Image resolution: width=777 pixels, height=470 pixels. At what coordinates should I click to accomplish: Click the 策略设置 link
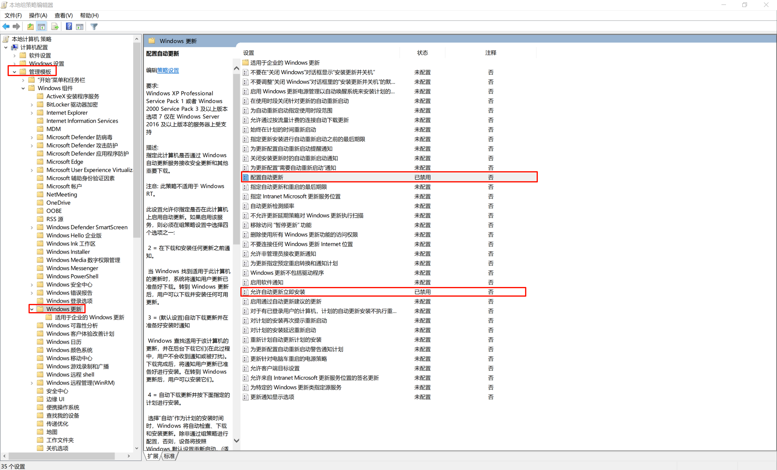[168, 71]
